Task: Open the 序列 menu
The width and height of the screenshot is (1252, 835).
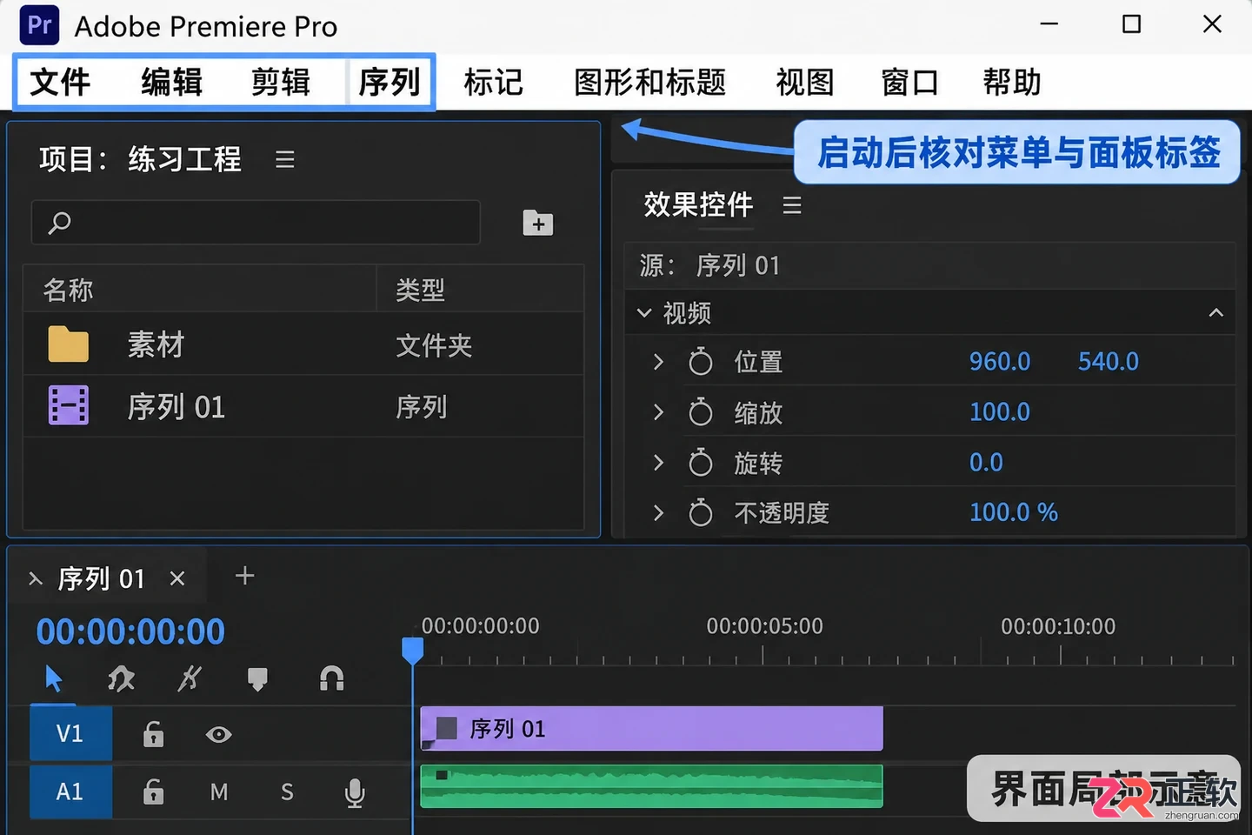Action: point(390,83)
